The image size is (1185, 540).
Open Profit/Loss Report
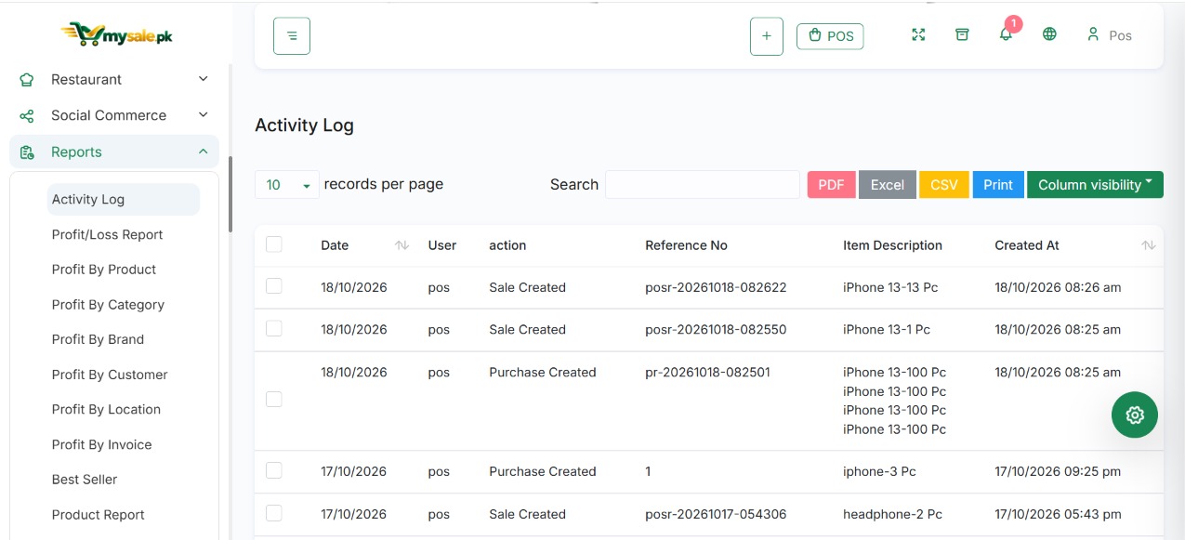[x=108, y=234]
